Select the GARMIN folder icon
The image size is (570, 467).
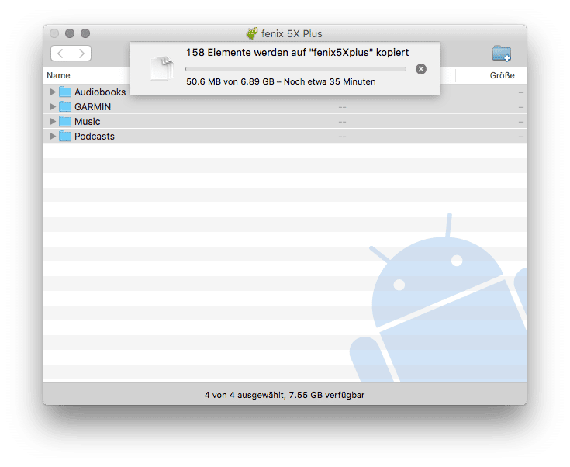(65, 106)
